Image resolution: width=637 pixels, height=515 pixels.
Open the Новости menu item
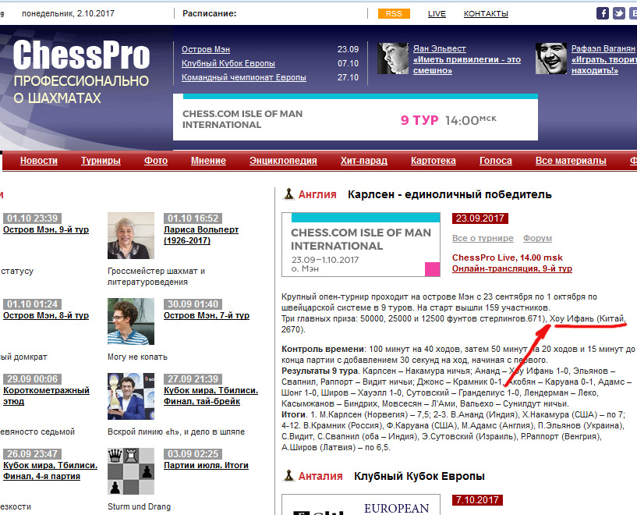point(39,161)
